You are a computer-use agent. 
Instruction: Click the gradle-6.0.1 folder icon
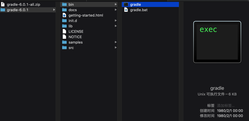3,10
